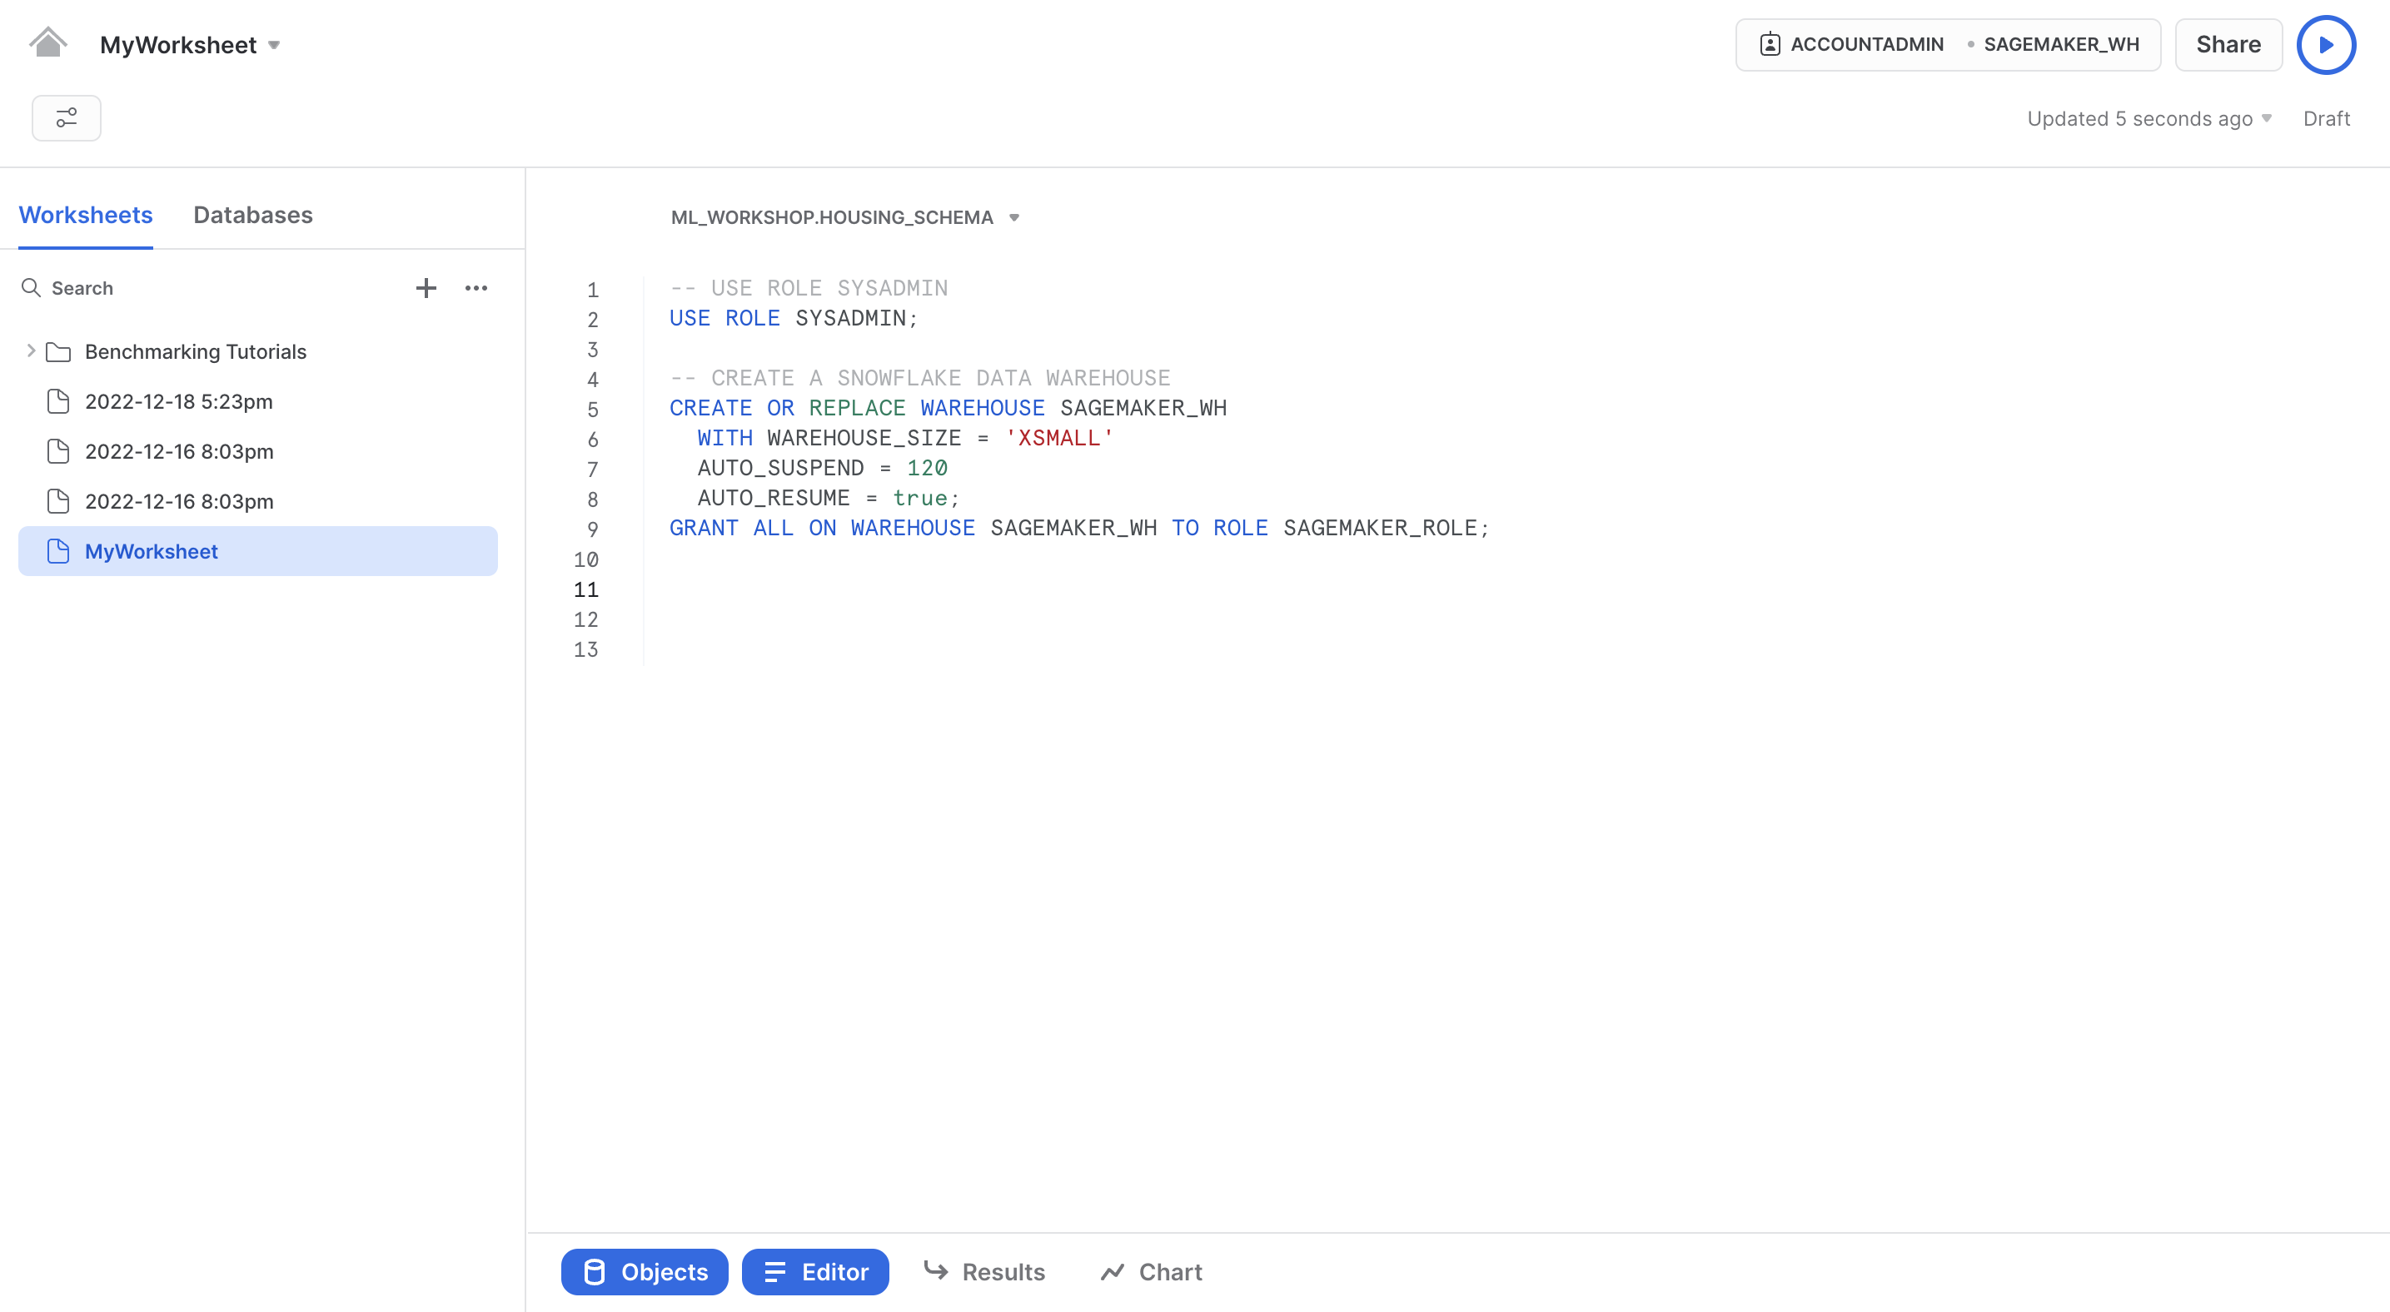This screenshot has width=2390, height=1312.
Task: Go to the home page icon
Action: coord(47,42)
